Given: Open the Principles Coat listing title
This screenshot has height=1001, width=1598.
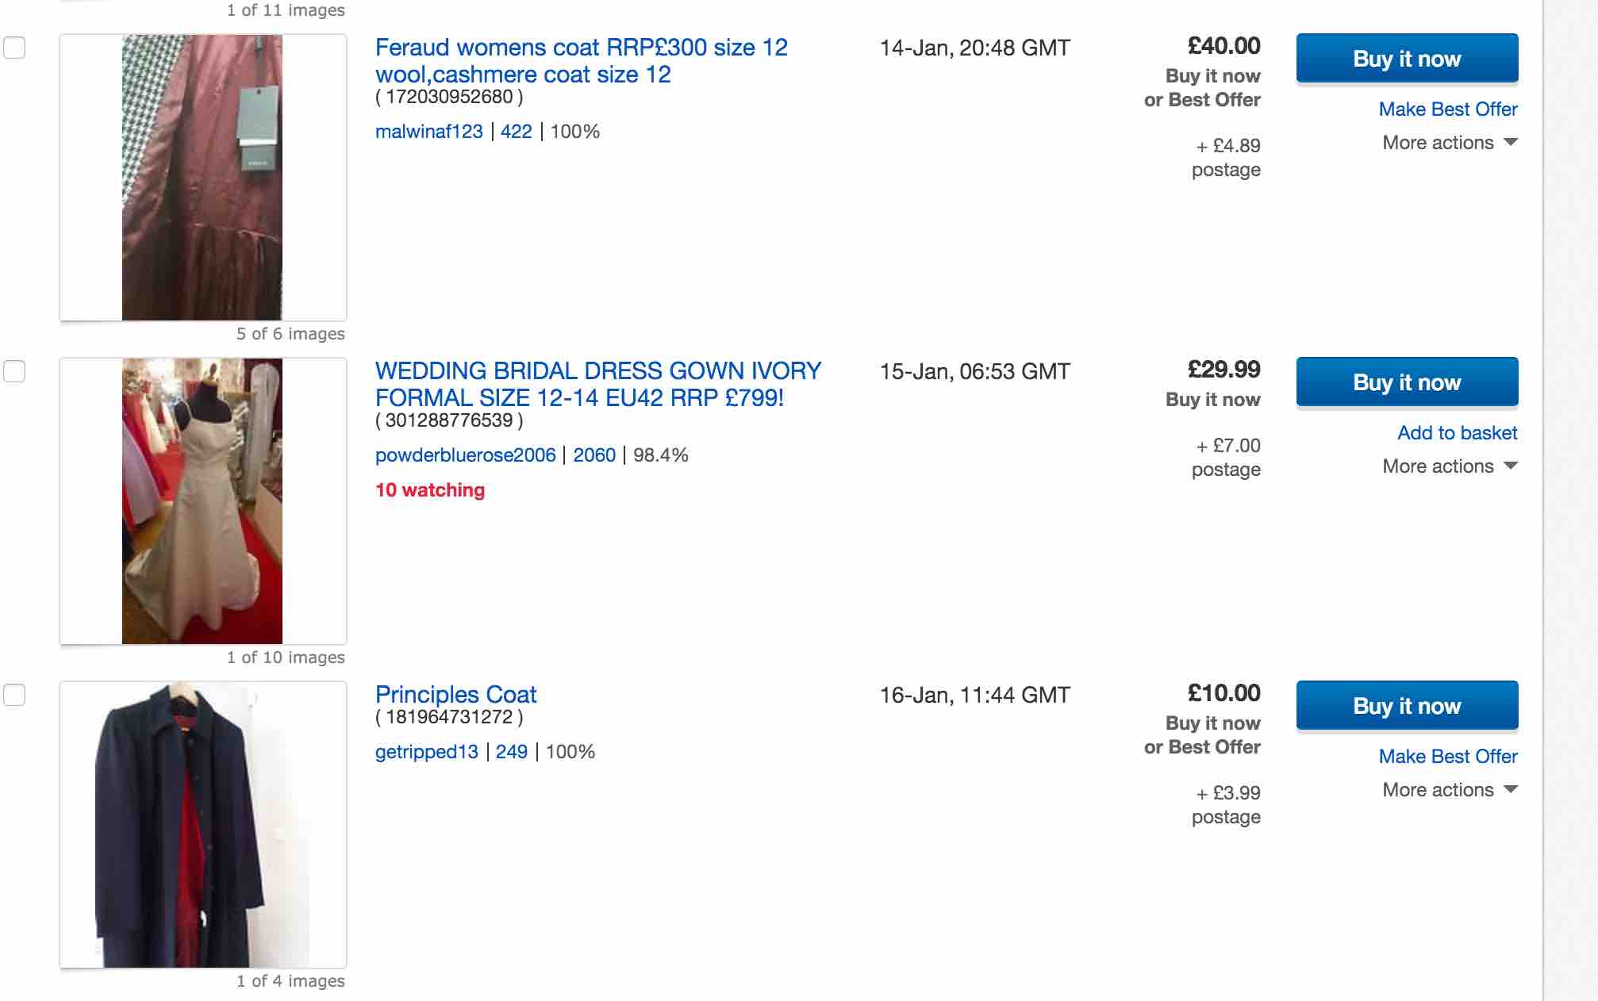Looking at the screenshot, I should [x=455, y=695].
